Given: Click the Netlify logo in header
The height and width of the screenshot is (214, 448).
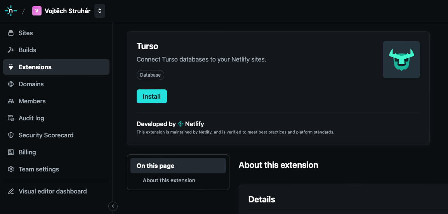Looking at the screenshot, I should [11, 11].
